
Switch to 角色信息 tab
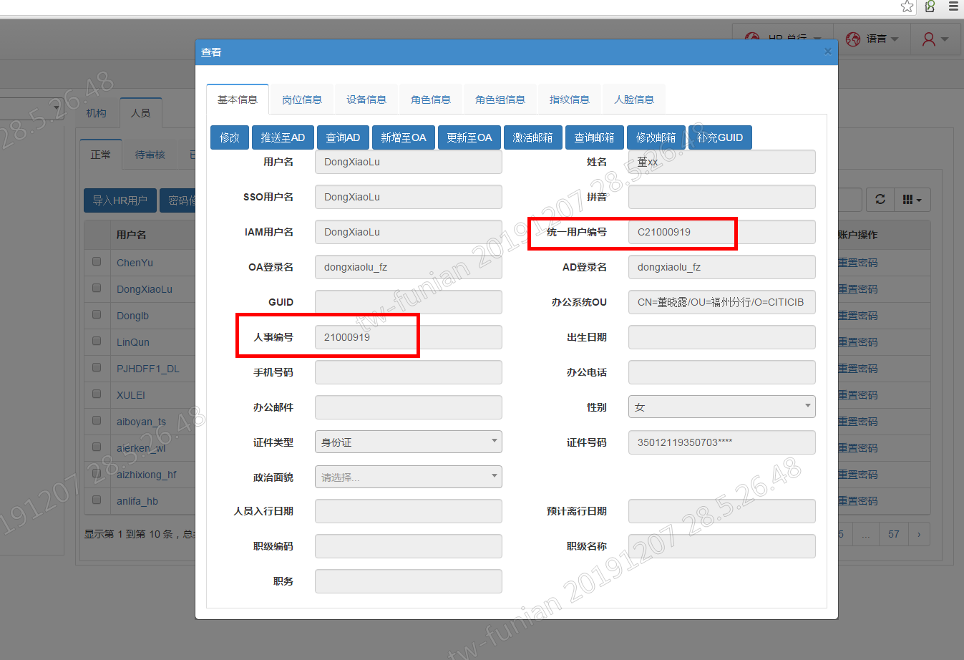431,100
